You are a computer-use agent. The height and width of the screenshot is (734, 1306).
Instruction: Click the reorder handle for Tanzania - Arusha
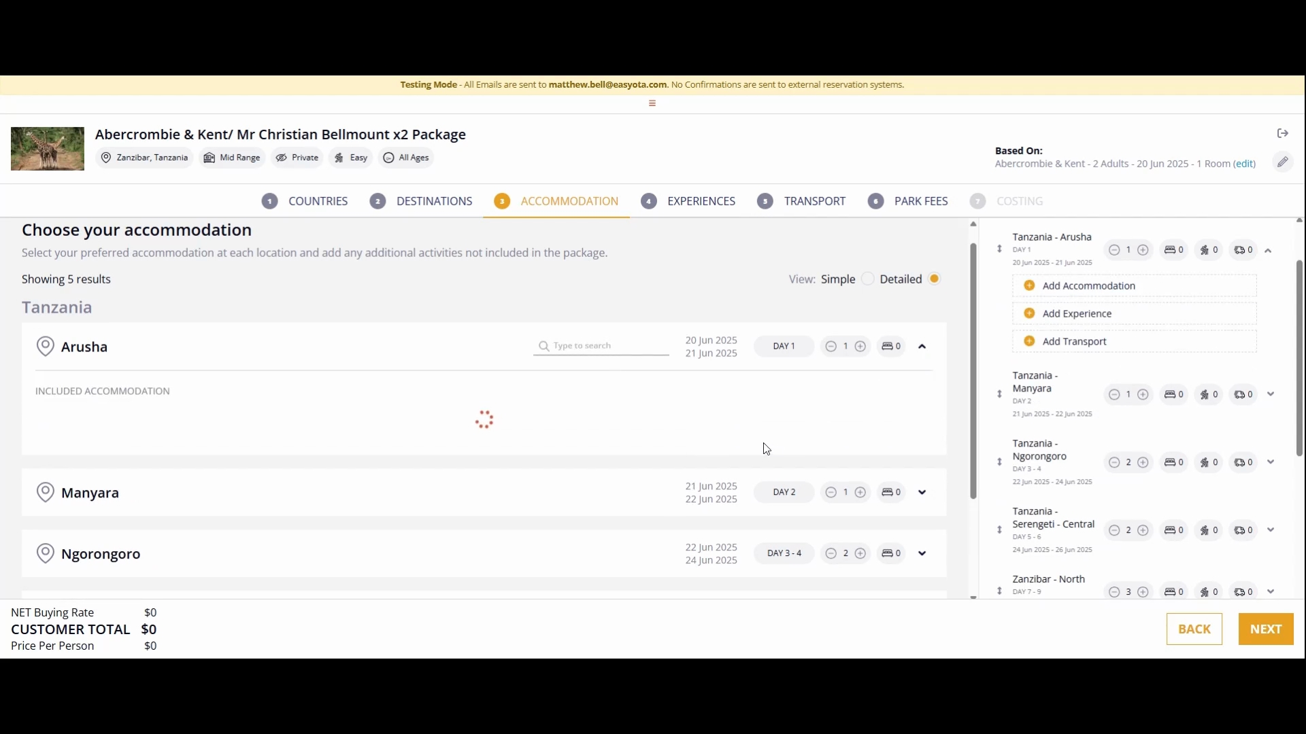tap(999, 249)
